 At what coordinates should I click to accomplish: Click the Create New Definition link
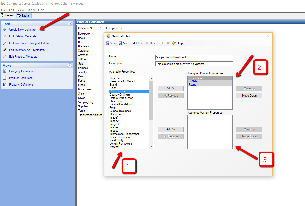(x=23, y=30)
